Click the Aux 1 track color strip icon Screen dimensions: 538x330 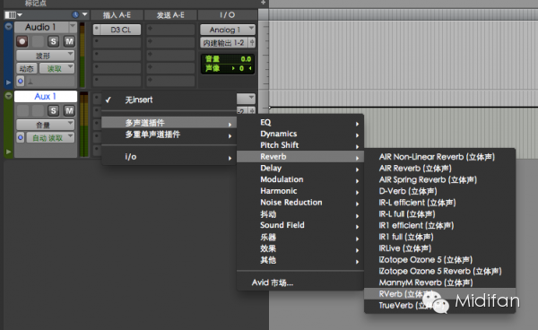pos(9,96)
